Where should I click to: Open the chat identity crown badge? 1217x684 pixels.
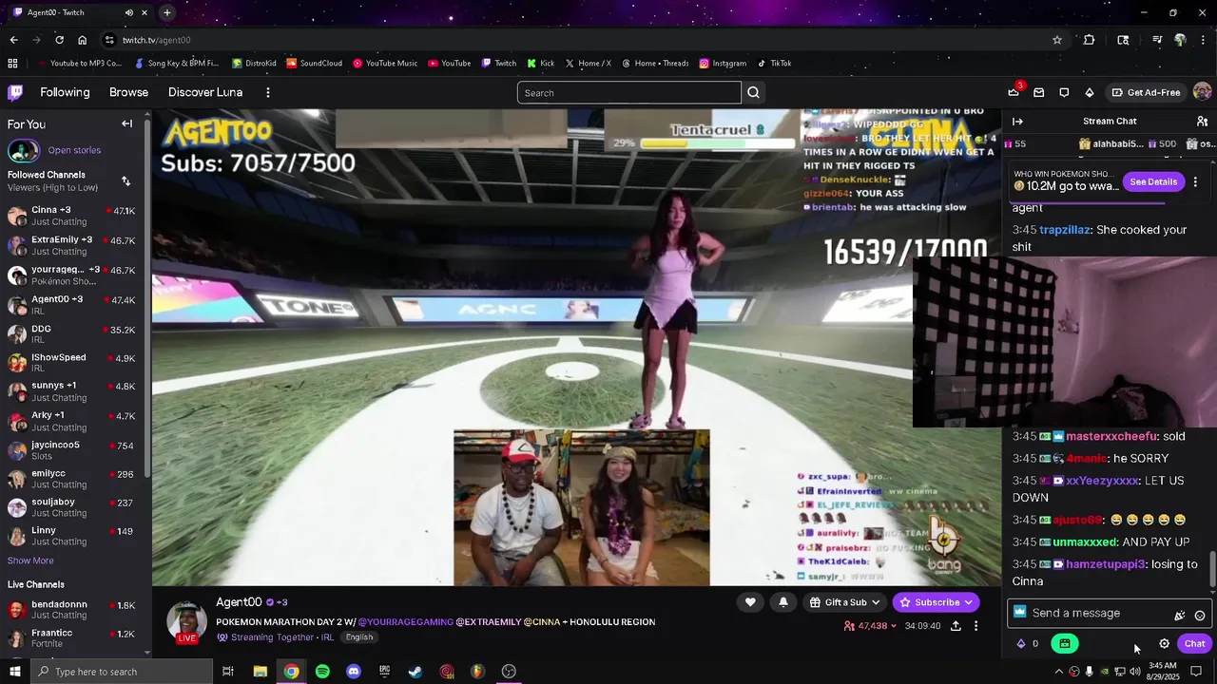coord(1020,613)
